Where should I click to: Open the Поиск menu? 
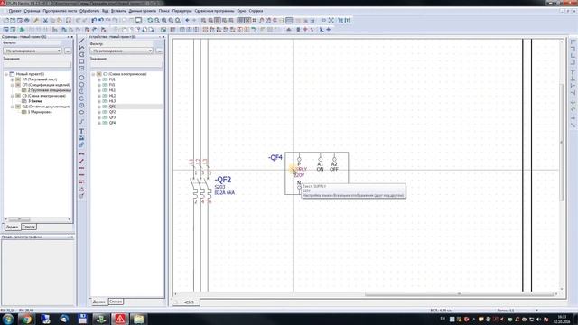pyautogui.click(x=164, y=11)
